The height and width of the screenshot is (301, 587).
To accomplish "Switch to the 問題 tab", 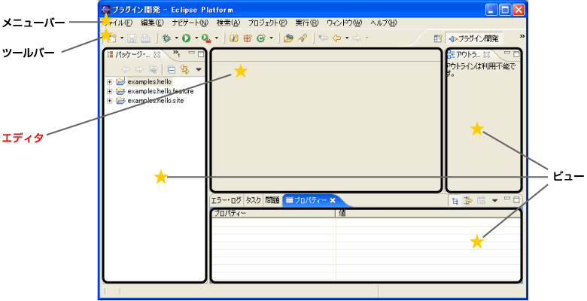I will coord(272,200).
